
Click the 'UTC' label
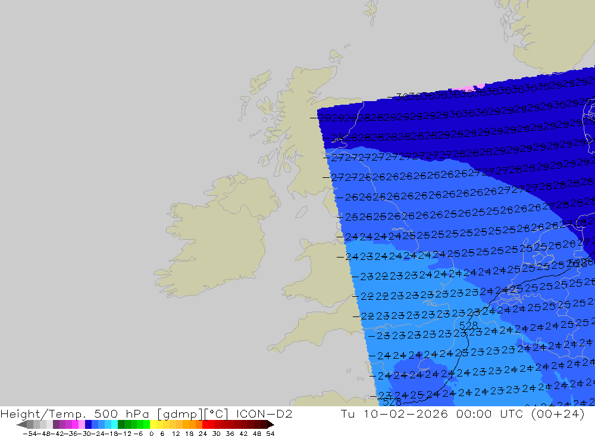pos(512,414)
